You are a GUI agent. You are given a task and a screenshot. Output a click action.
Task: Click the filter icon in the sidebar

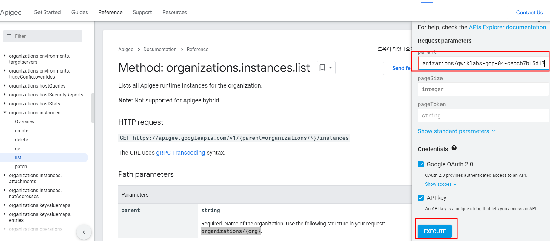[x=9, y=36]
